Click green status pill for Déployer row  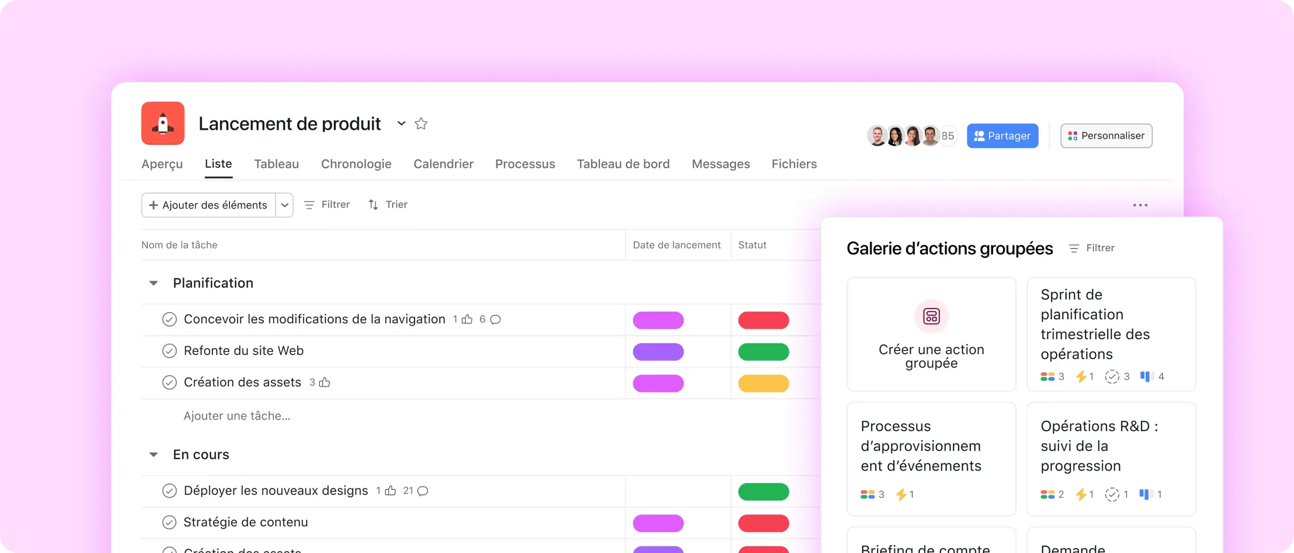click(763, 492)
